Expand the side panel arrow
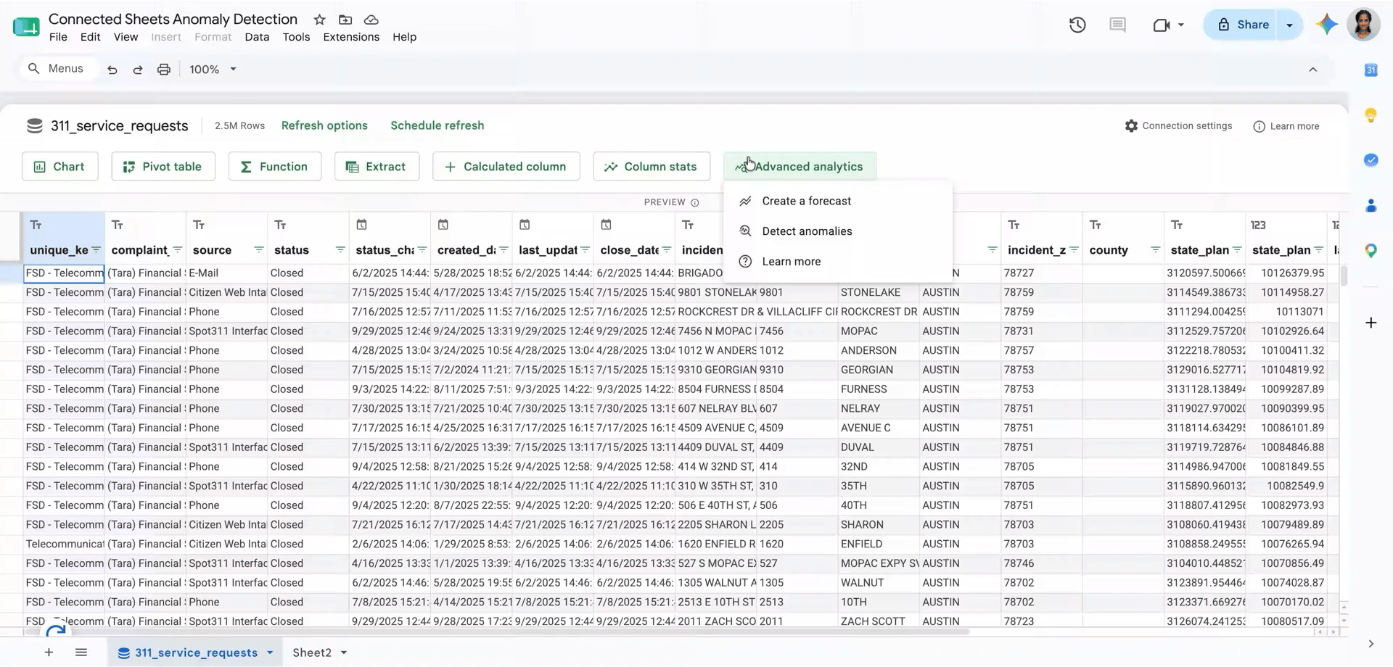This screenshot has width=1393, height=667. (1371, 644)
